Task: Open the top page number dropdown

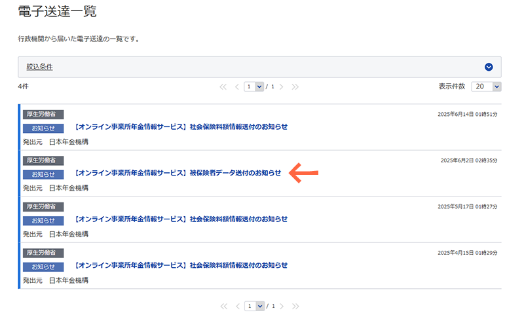Action: click(x=254, y=86)
